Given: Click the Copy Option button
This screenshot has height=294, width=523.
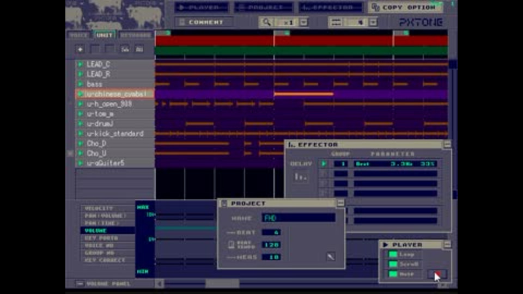Looking at the screenshot, I should click(405, 7).
